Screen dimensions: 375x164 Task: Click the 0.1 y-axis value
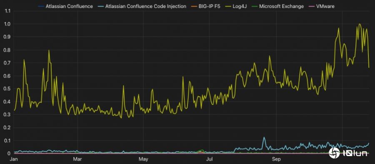(7, 141)
